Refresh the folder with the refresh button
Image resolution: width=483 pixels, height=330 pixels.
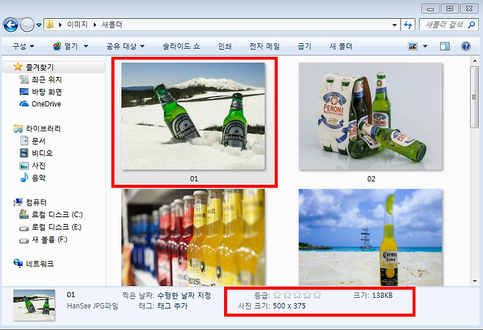click(x=408, y=25)
